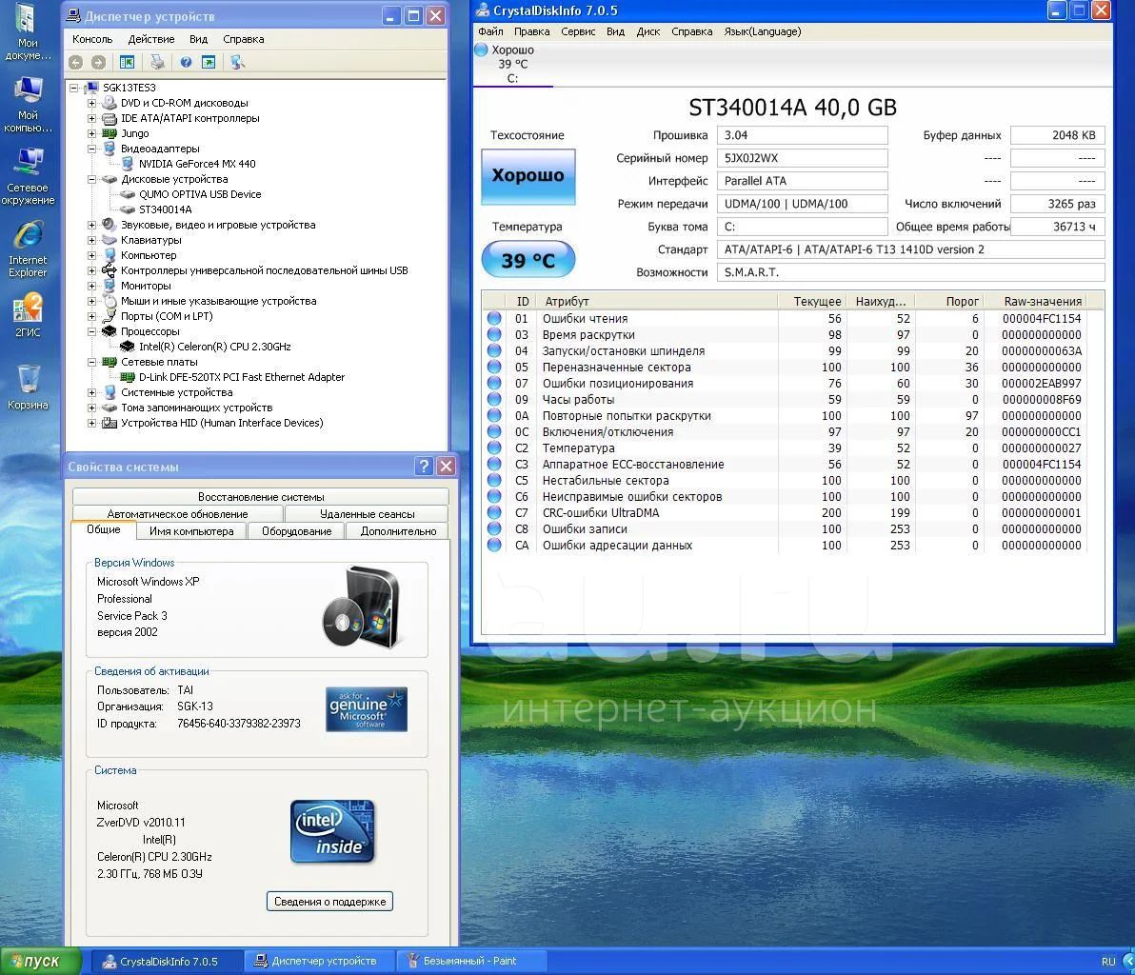This screenshot has height=975, width=1135.
Task: Open the Файл menu in CrystalDiskInfo
Action: point(490,31)
